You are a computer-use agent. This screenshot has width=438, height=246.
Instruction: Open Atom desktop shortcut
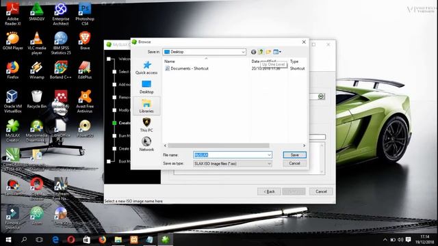(37, 216)
